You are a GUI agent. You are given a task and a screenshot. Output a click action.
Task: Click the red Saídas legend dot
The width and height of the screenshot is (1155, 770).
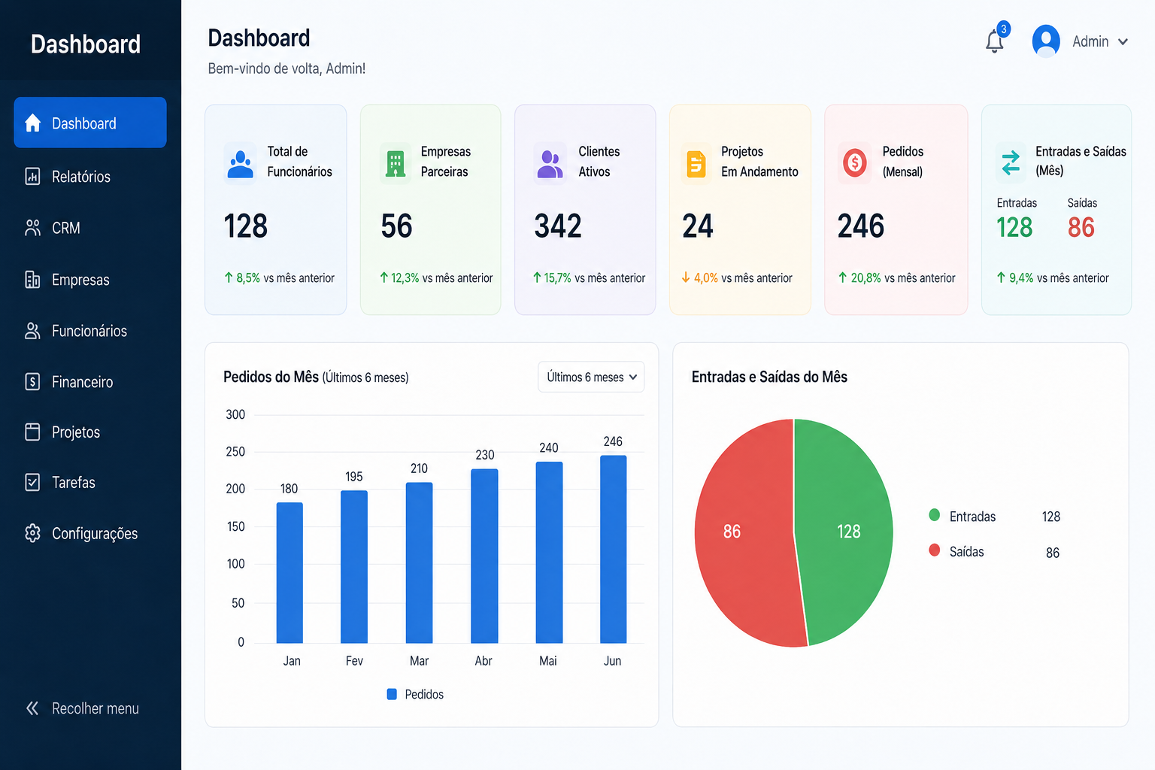coord(935,550)
